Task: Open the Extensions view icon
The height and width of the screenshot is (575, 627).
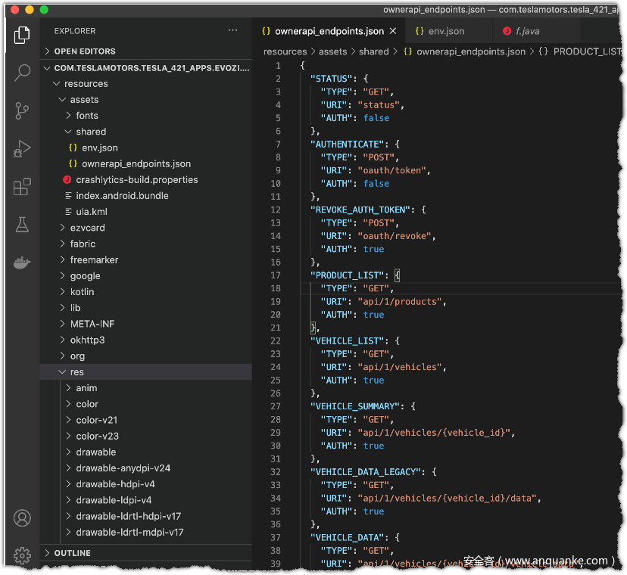Action: [x=22, y=187]
